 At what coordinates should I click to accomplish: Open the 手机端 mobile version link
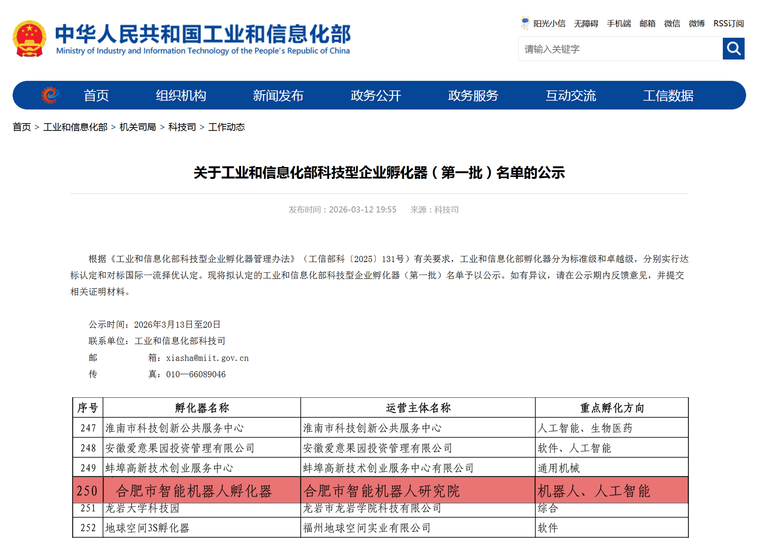[618, 24]
